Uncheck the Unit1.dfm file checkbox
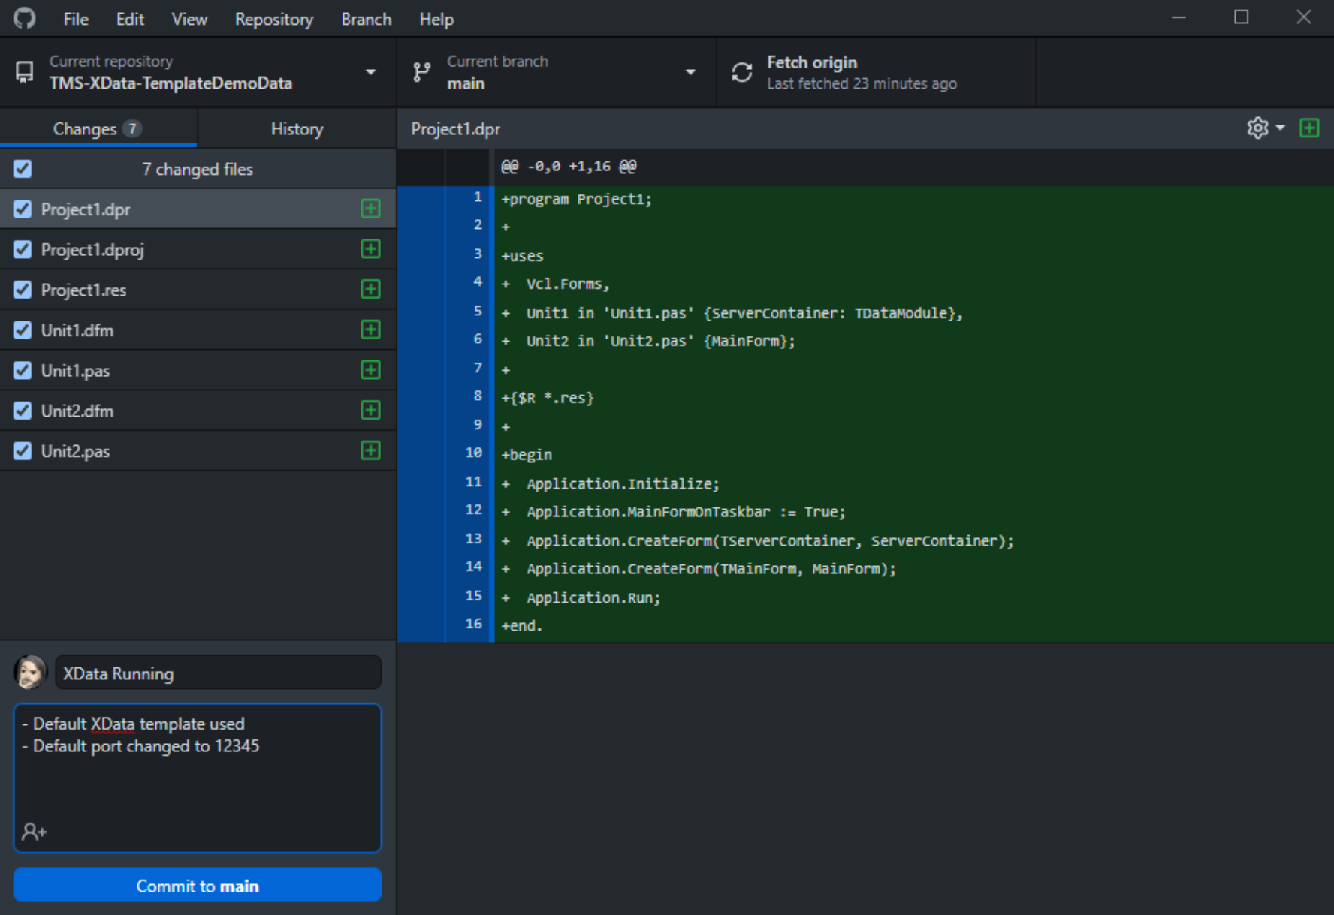The height and width of the screenshot is (915, 1334). [x=23, y=330]
